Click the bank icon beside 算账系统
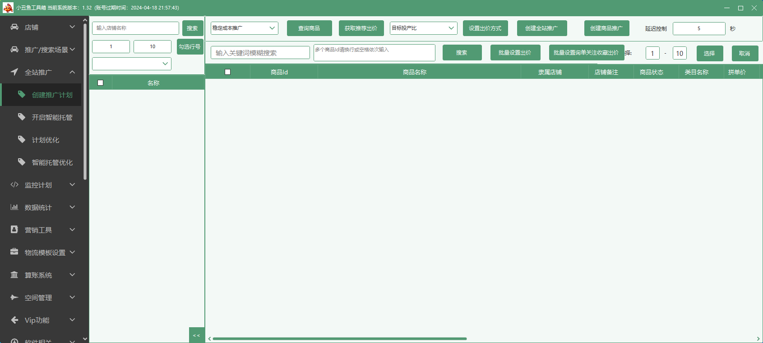 (14, 275)
